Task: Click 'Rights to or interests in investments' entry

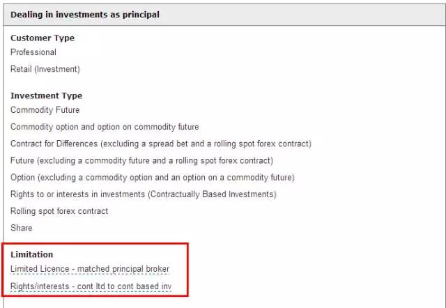Action: 144,194
